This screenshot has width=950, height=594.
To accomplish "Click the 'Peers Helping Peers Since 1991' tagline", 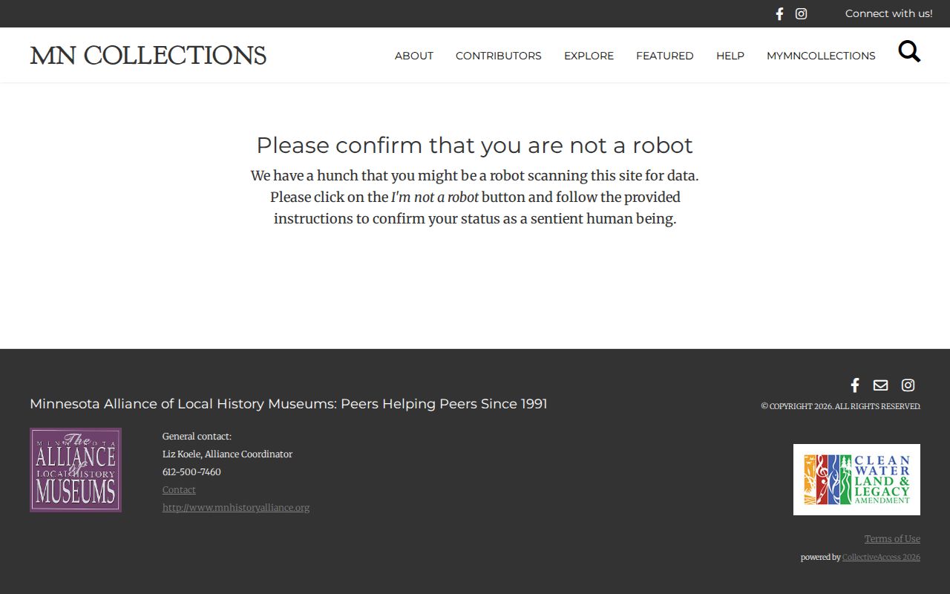I will pos(444,404).
